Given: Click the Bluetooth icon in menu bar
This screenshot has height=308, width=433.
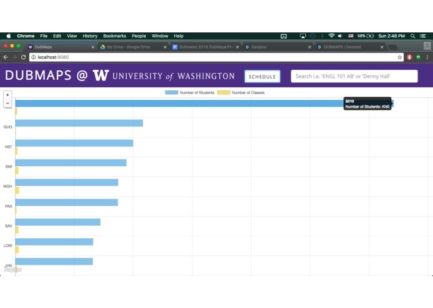Looking at the screenshot, I should click(322, 36).
